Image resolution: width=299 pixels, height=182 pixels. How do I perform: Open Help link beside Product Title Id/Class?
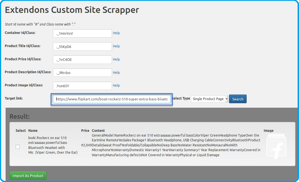[x=116, y=46]
